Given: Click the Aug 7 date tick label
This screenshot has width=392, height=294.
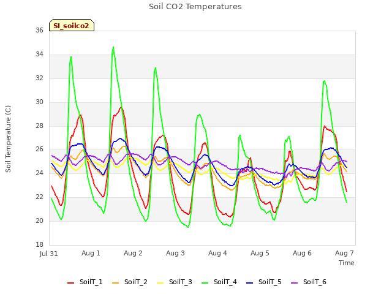Looking at the screenshot, I should pyautogui.click(x=344, y=253).
